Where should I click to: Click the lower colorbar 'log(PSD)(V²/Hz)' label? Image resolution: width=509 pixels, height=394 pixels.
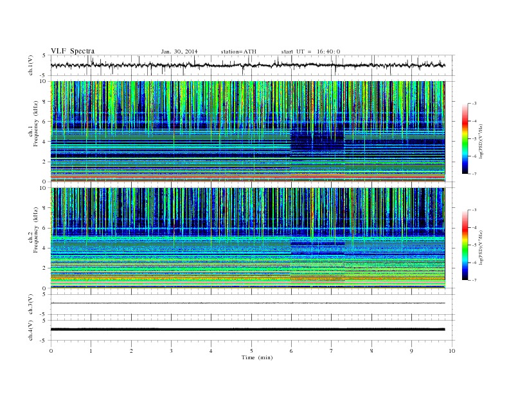click(x=481, y=247)
